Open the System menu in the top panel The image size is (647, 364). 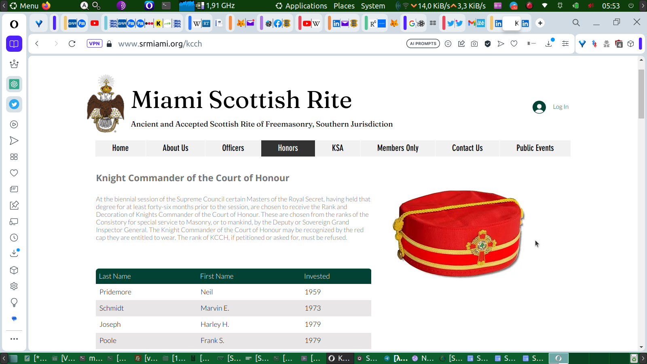[x=373, y=6]
